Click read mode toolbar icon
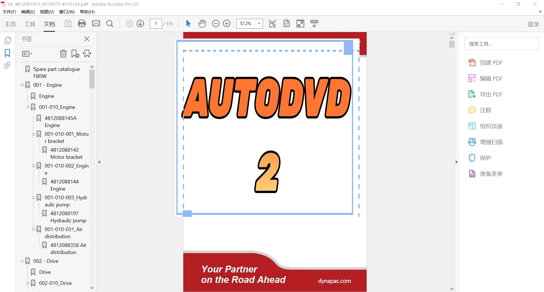The width and height of the screenshot is (544, 292). pos(314,24)
